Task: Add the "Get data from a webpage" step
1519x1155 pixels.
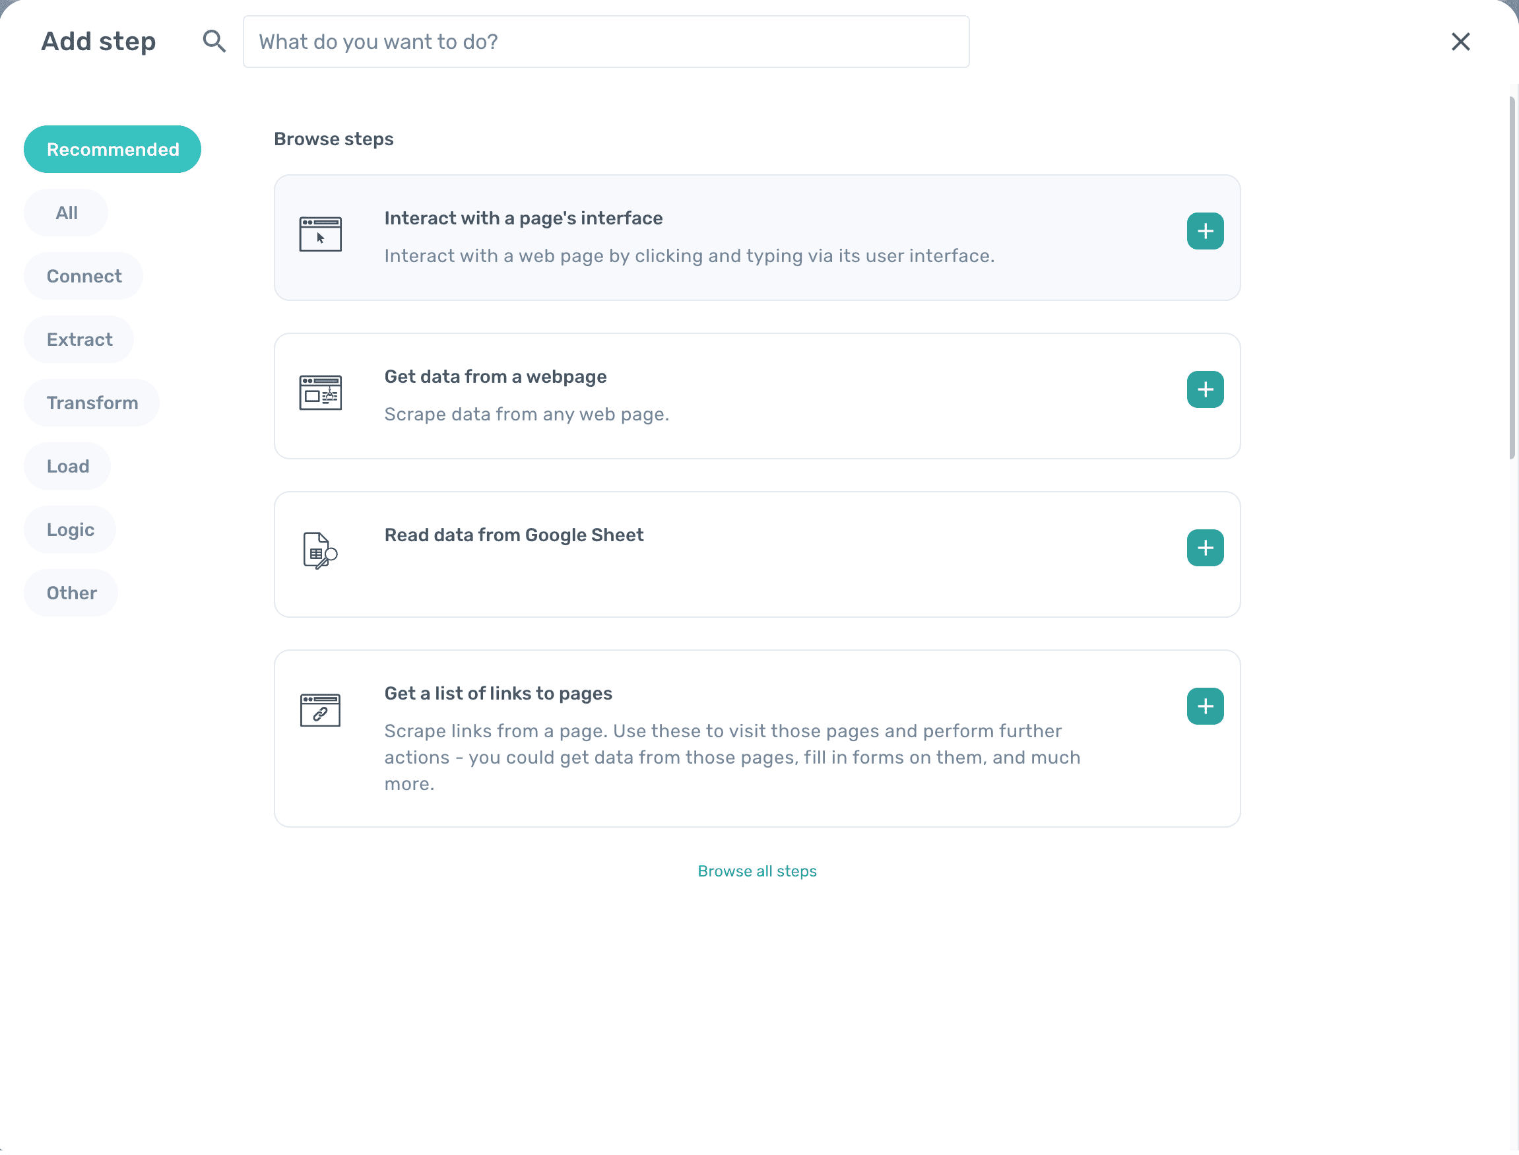Action: tap(1205, 389)
